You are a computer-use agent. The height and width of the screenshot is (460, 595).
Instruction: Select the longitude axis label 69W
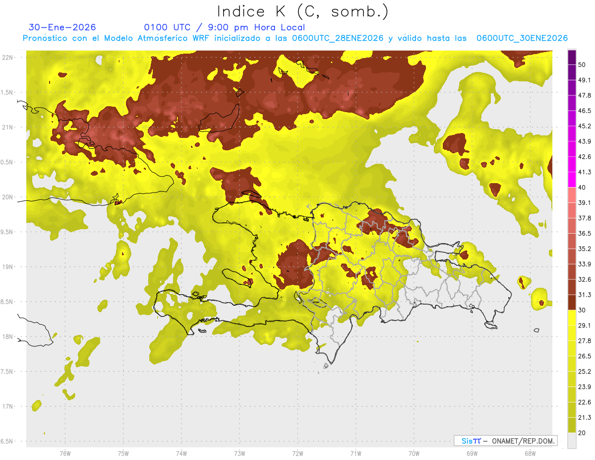[x=472, y=454]
